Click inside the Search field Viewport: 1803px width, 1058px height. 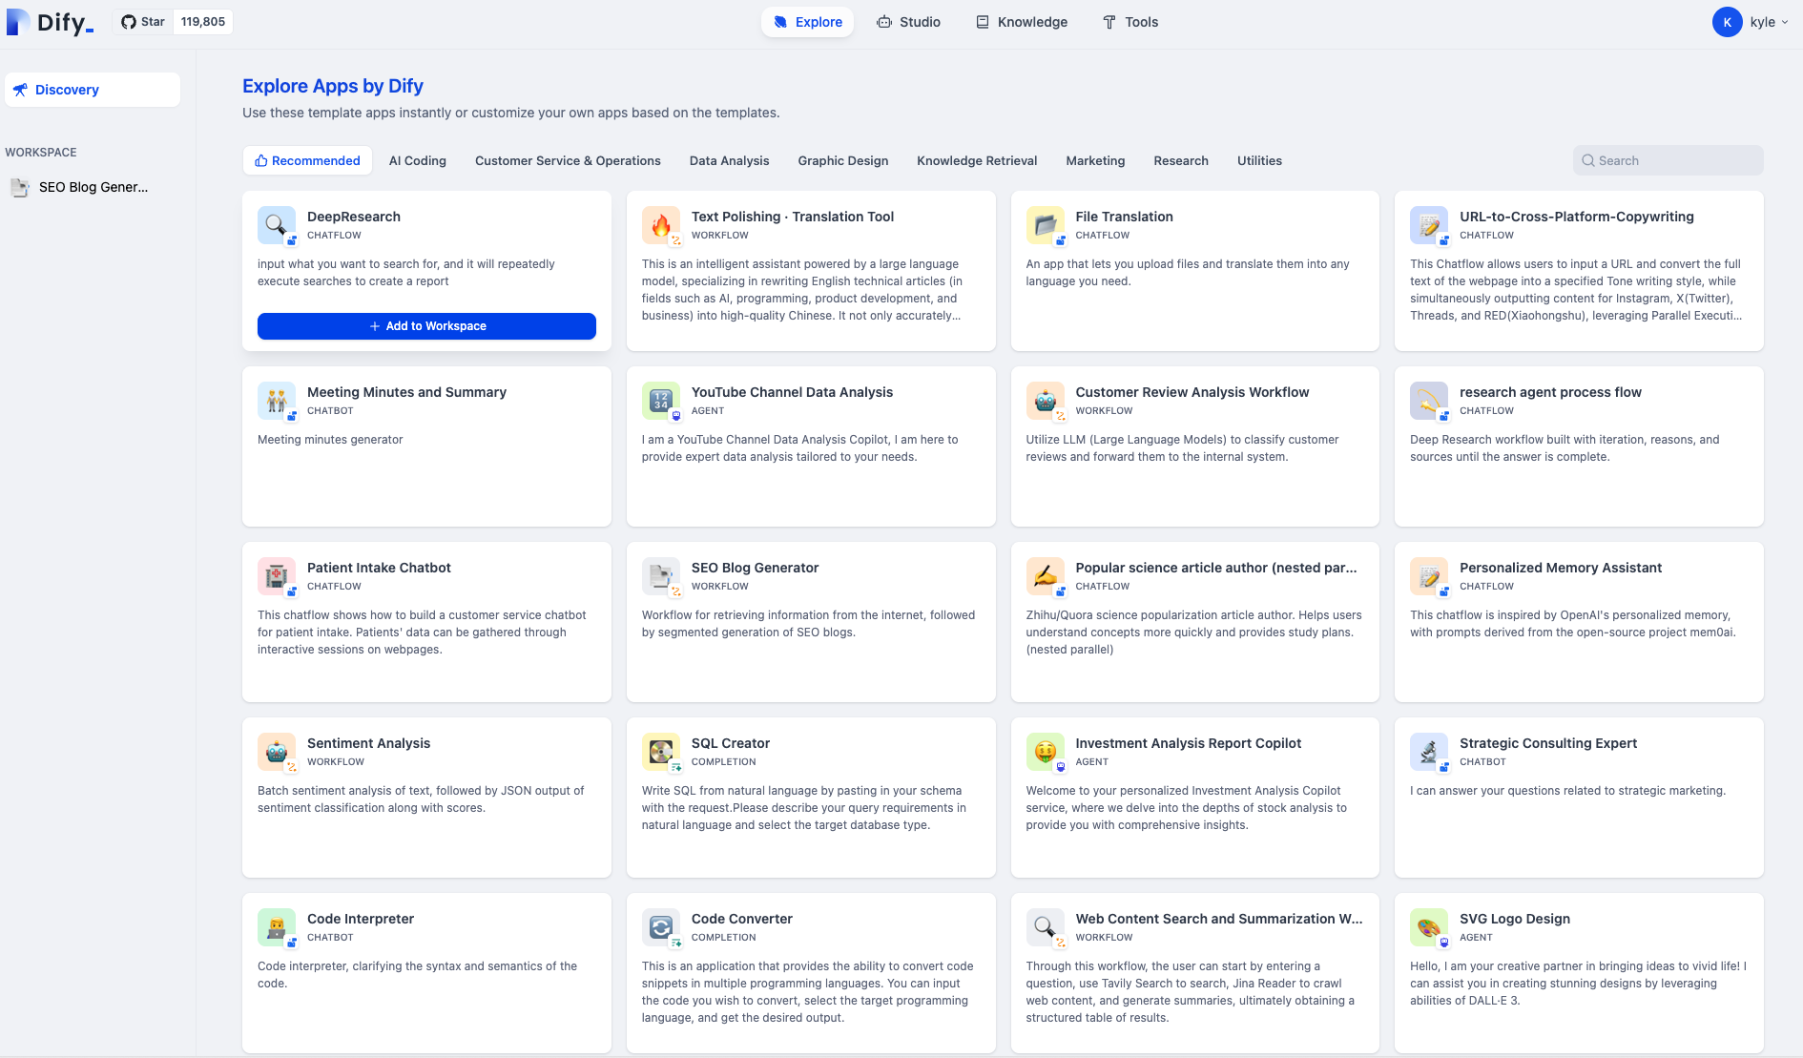(1668, 160)
